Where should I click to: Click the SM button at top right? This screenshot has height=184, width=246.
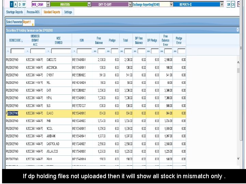(x=229, y=4)
